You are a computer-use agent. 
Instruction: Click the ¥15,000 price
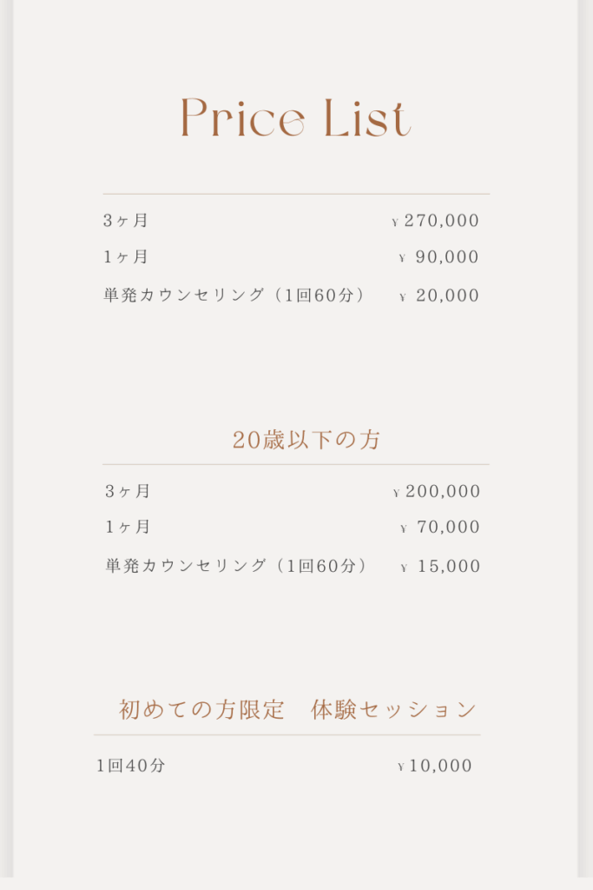pos(441,567)
